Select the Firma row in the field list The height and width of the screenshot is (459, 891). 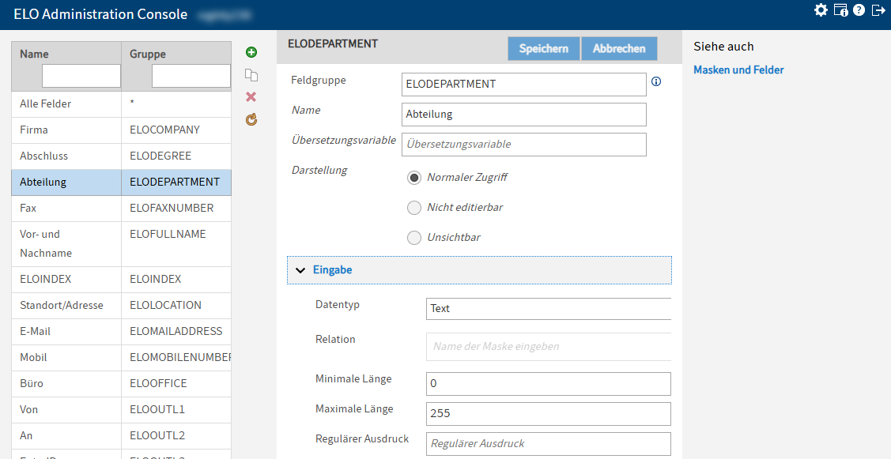click(x=121, y=130)
